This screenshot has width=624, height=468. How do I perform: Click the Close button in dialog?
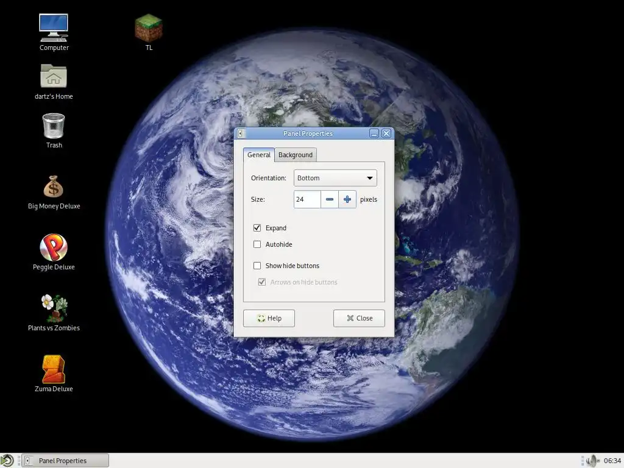pyautogui.click(x=359, y=318)
